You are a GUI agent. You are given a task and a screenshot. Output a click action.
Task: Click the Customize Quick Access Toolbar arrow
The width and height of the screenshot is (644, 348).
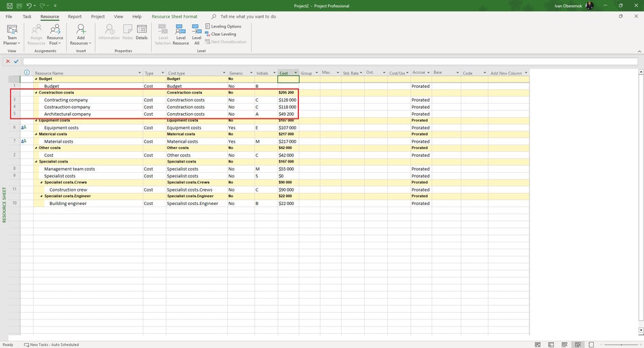(x=55, y=5)
